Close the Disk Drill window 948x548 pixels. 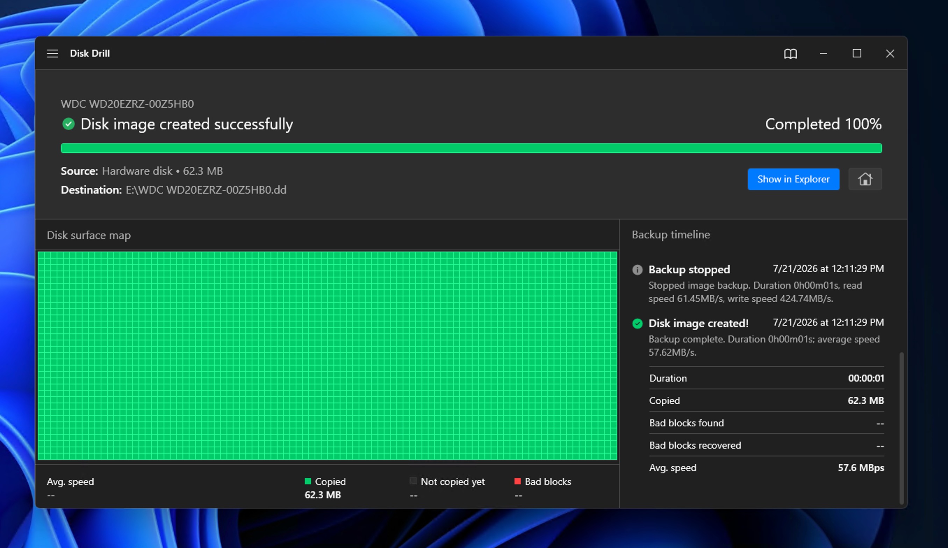[890, 54]
